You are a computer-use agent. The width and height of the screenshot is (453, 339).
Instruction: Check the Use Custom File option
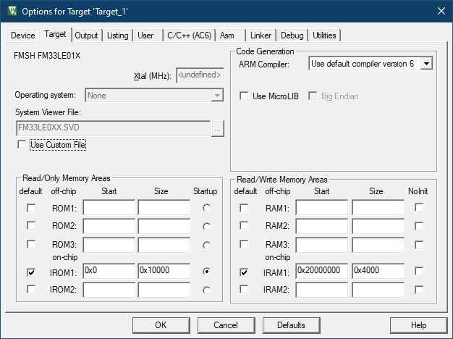(21, 145)
